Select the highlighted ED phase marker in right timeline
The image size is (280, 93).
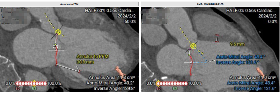click(x=158, y=83)
